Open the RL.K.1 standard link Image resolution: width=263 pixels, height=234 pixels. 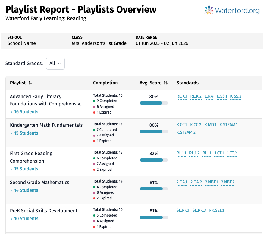point(182,96)
